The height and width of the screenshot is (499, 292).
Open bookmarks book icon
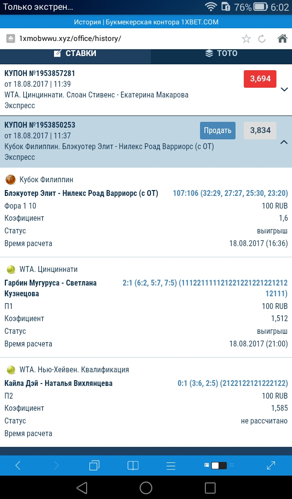133,465
